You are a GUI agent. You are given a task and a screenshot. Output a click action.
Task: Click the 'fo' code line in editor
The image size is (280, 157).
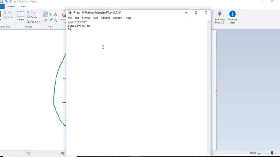[x=69, y=29]
